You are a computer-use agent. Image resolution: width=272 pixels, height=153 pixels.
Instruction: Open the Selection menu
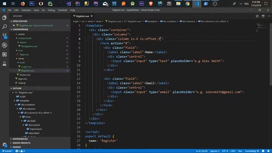(x=26, y=10)
